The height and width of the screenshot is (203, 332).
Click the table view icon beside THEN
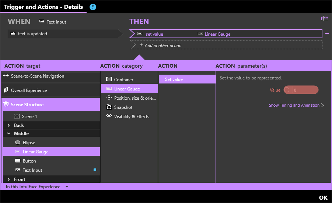click(324, 18)
